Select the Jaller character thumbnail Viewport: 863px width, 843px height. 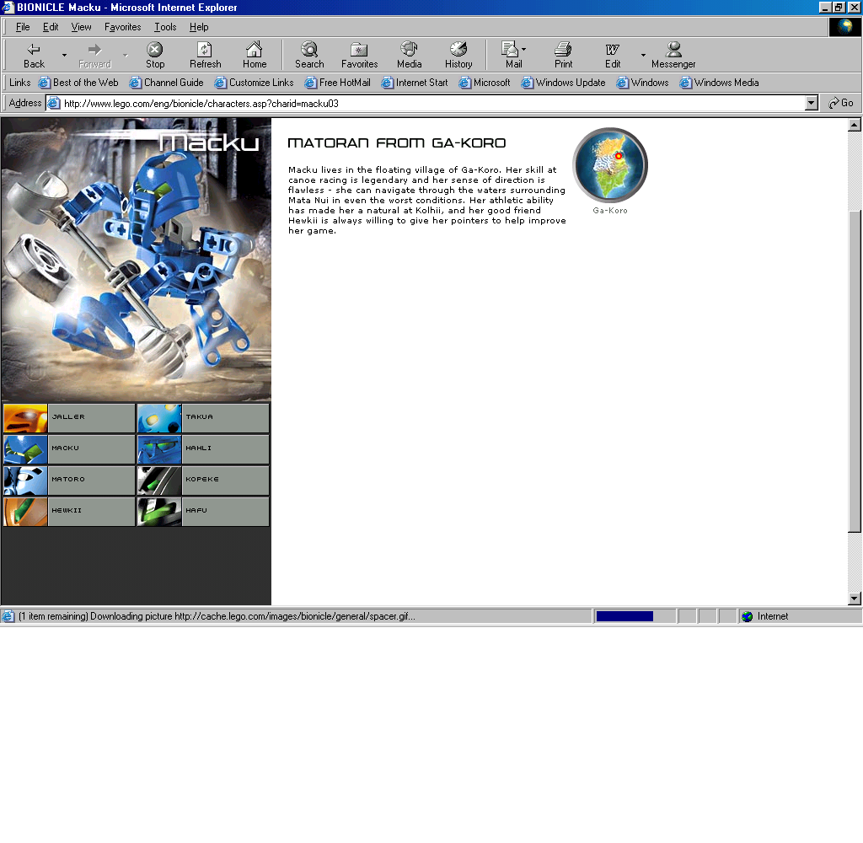click(x=25, y=418)
